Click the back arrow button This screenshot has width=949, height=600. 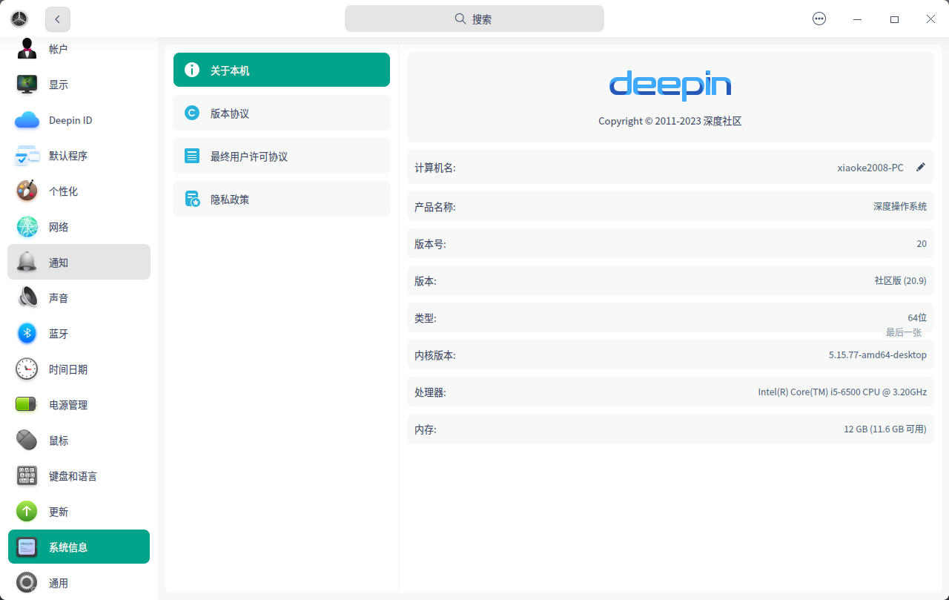pyautogui.click(x=57, y=19)
